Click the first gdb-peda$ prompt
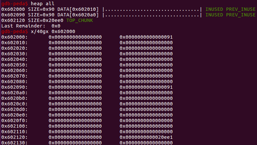Screen dimensions: 257x145 coord(14,4)
